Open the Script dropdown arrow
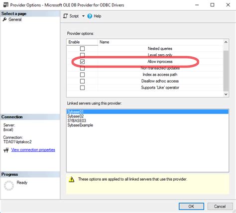This screenshot has width=236, height=213. [x=83, y=16]
